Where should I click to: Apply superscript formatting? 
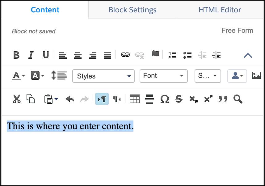coord(208,99)
